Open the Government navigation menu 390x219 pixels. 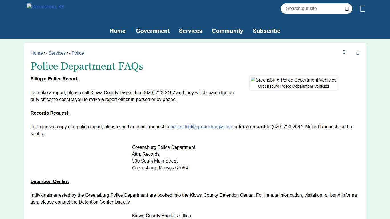point(152,31)
